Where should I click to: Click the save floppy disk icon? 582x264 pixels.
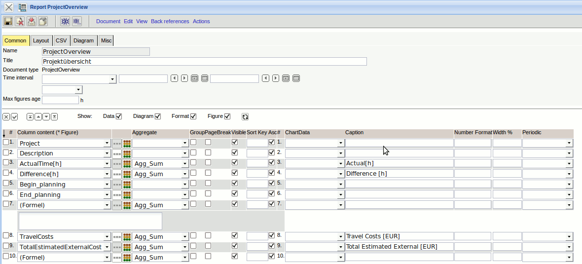tap(8, 21)
